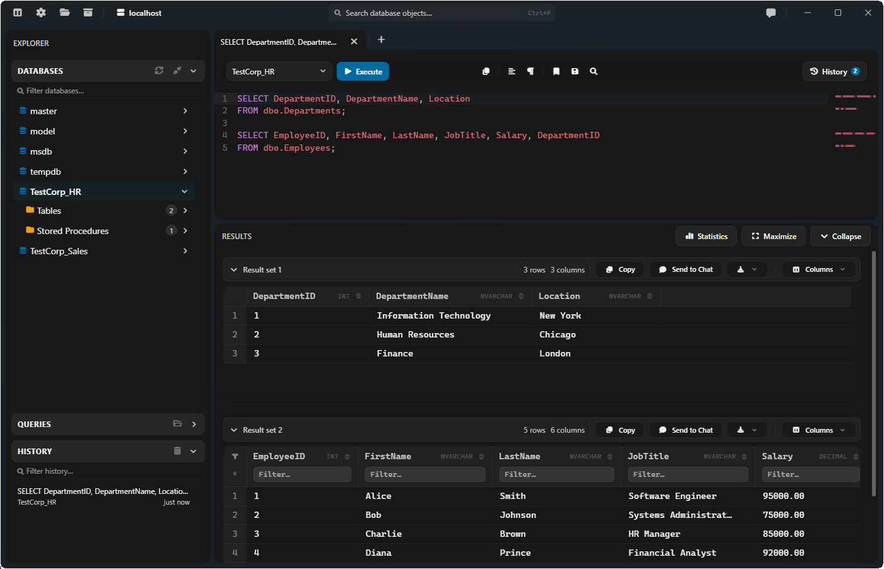The height and width of the screenshot is (569, 884).
Task: Collapse Result set 1 section
Action: (234, 269)
